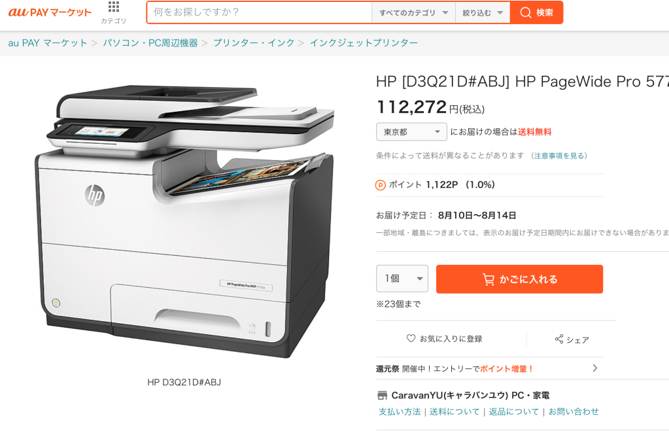Open the 東京都 prefecture selector
Viewport: 669px width, 435px height.
click(x=411, y=132)
